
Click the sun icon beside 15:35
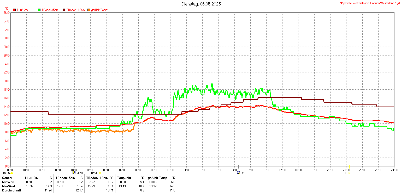coord(12,173)
